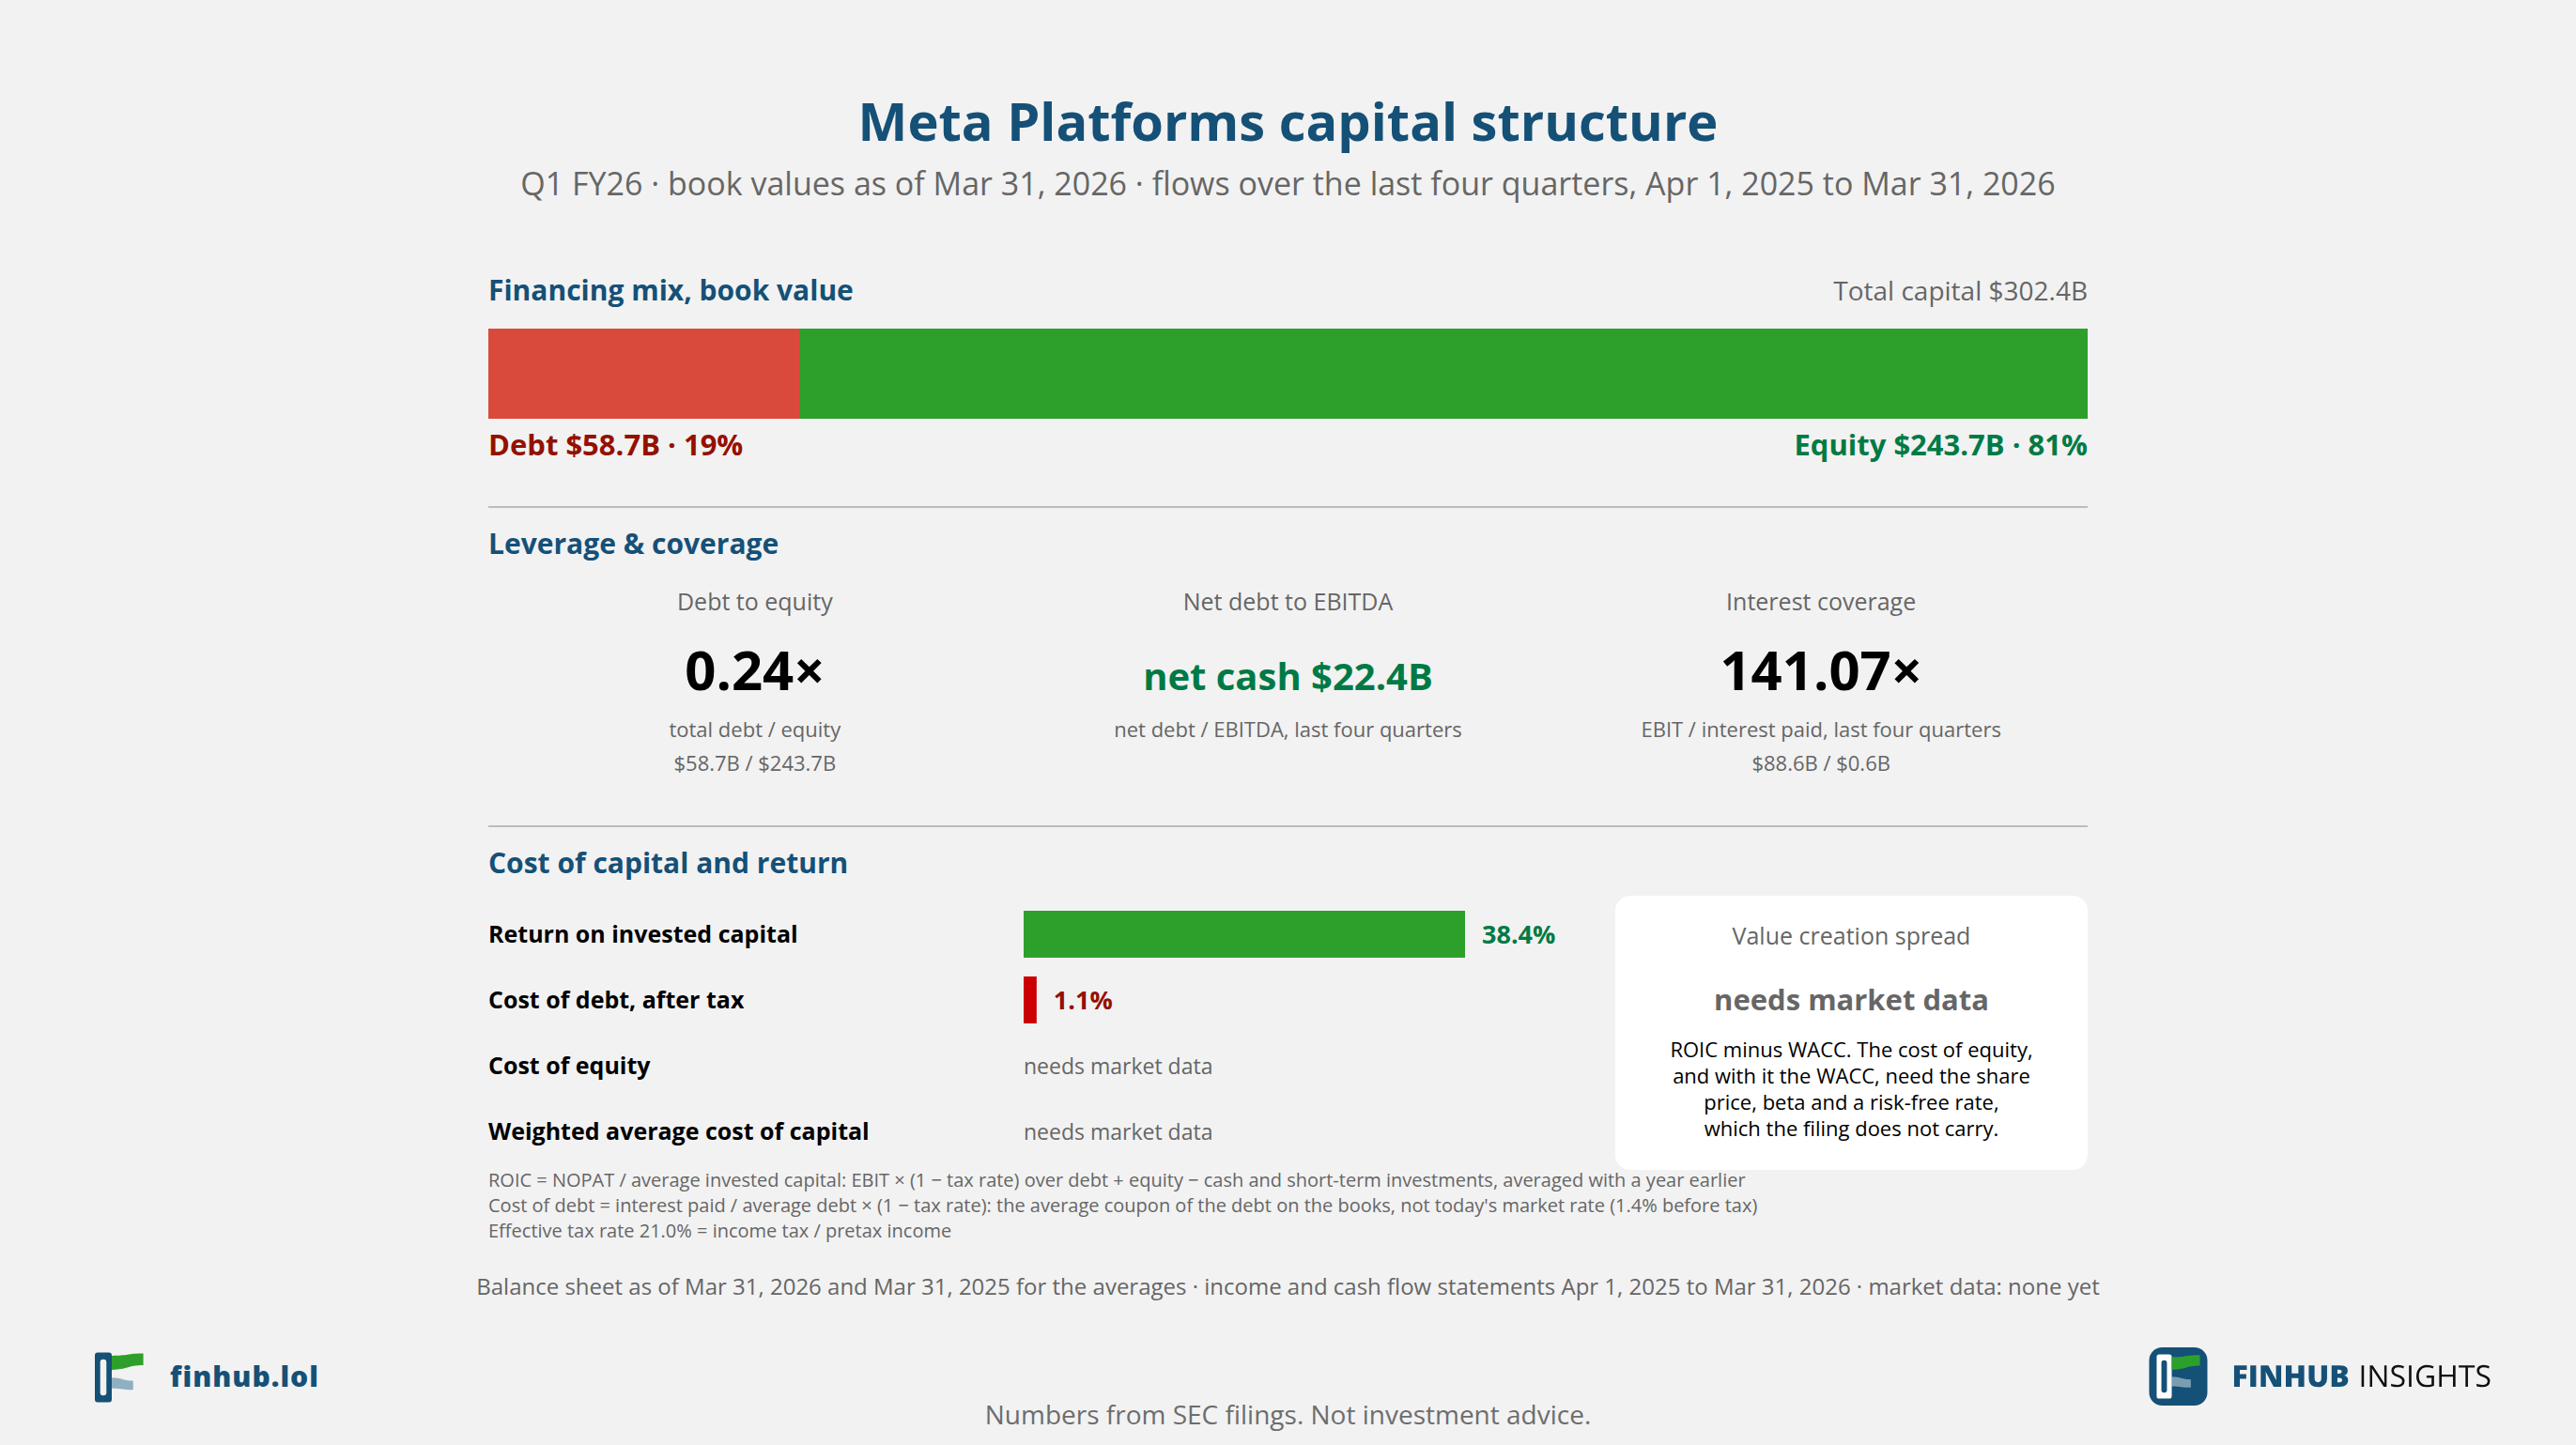Click the red Cost of debt bar
Screen dimensions: 2576x1445
[x=1029, y=1000]
